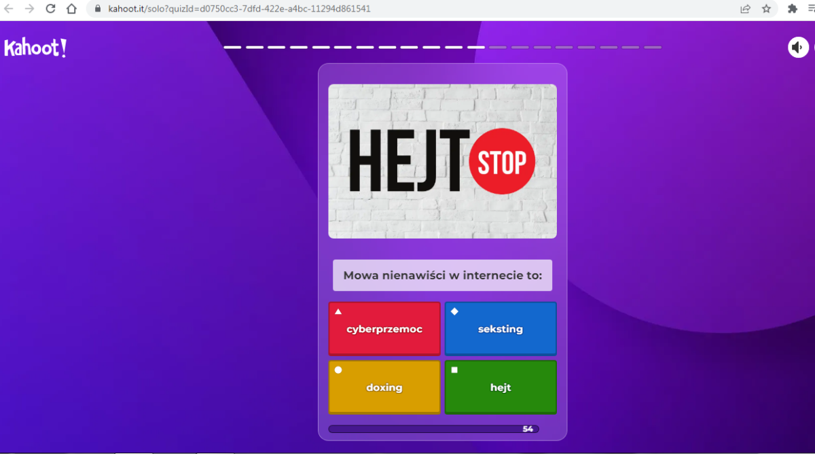Answer with the green 'hejt' tile
The image size is (815, 454).
(501, 387)
